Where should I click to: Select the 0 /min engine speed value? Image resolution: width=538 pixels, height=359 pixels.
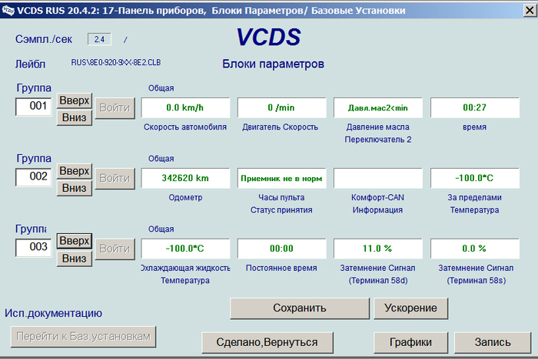coord(282,108)
